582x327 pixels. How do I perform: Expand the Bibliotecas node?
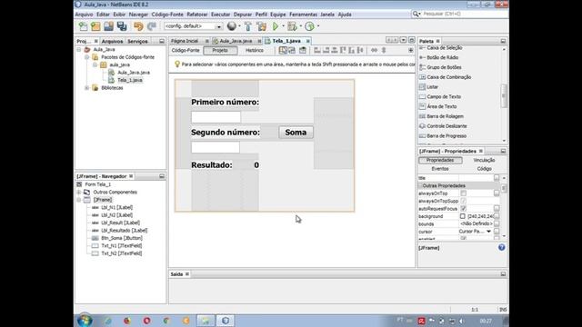pyautogui.click(x=87, y=88)
